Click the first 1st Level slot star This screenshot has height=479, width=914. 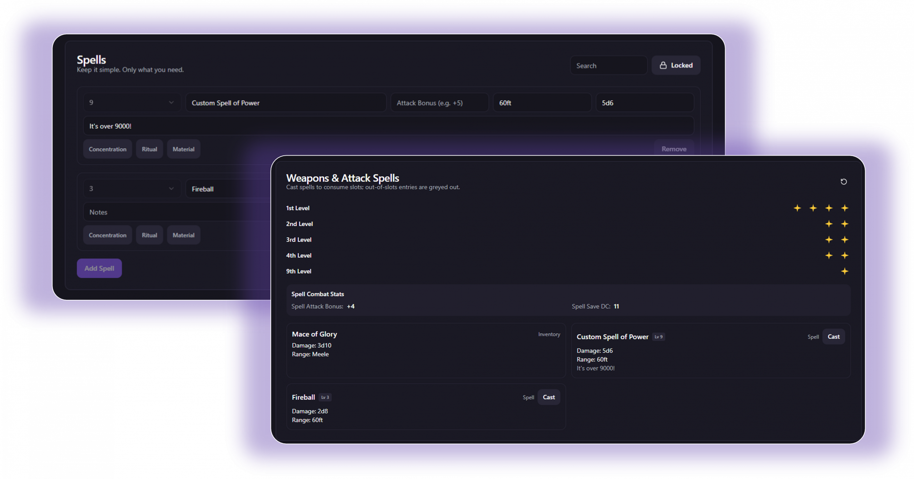pyautogui.click(x=797, y=208)
